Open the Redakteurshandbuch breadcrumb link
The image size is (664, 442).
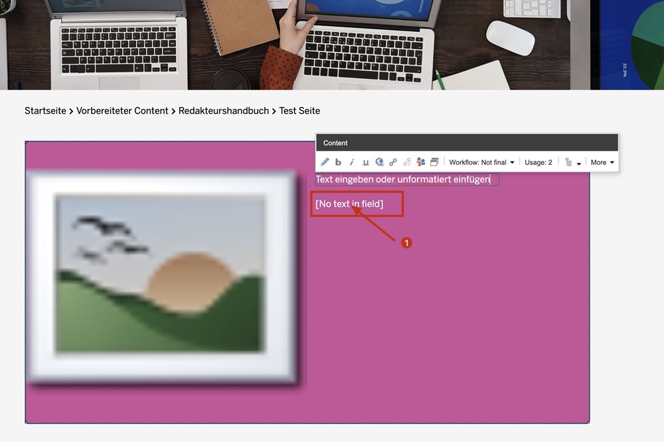click(224, 111)
